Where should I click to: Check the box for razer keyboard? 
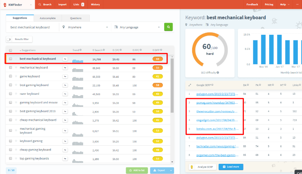pos(11,94)
